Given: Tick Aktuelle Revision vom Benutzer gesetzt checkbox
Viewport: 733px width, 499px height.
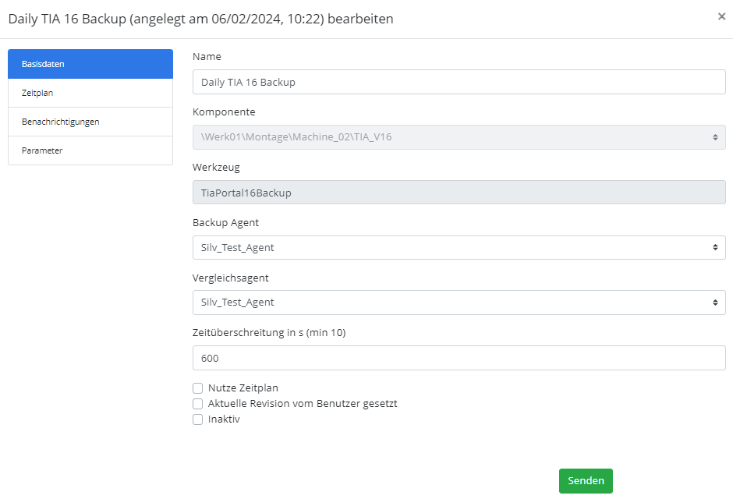Looking at the screenshot, I should point(198,404).
